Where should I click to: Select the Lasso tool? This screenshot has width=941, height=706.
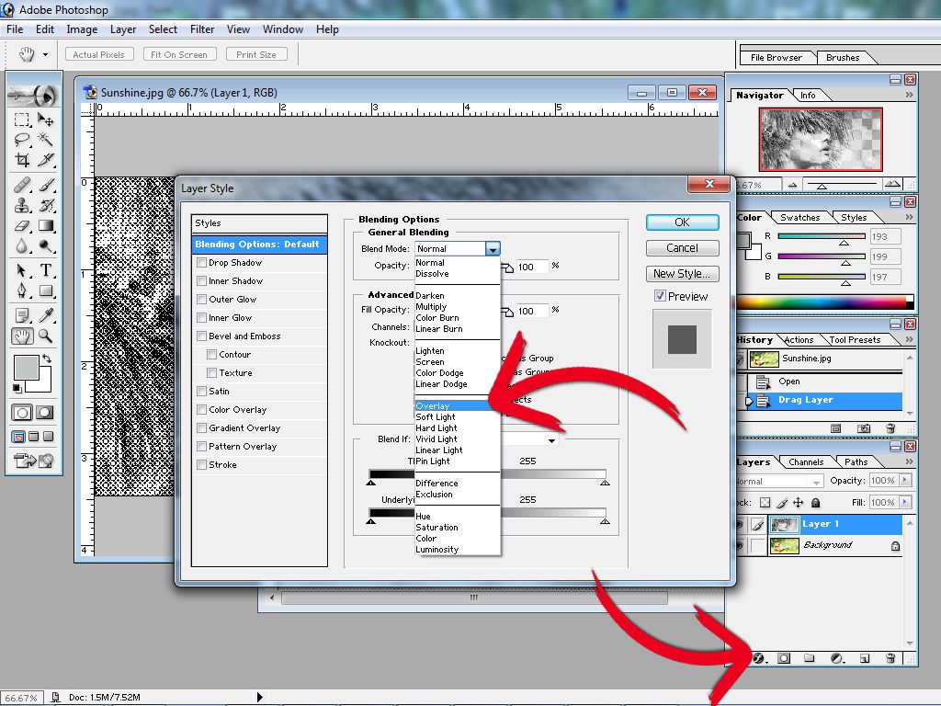point(22,140)
